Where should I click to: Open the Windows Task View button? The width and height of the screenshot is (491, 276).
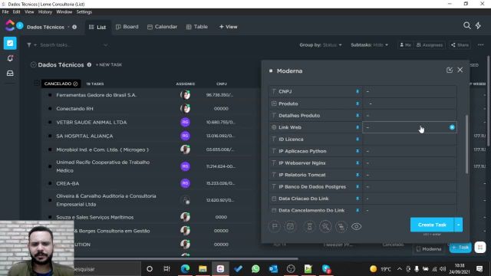point(167,268)
